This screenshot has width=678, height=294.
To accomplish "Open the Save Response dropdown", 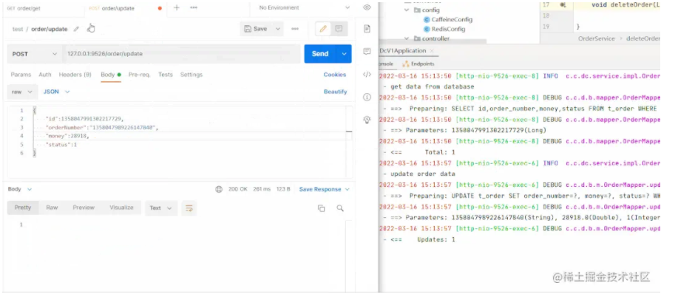I will [x=324, y=189].
